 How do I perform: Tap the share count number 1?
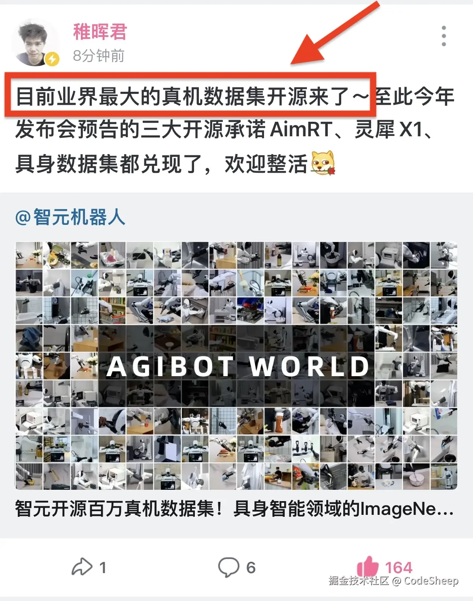click(x=103, y=567)
